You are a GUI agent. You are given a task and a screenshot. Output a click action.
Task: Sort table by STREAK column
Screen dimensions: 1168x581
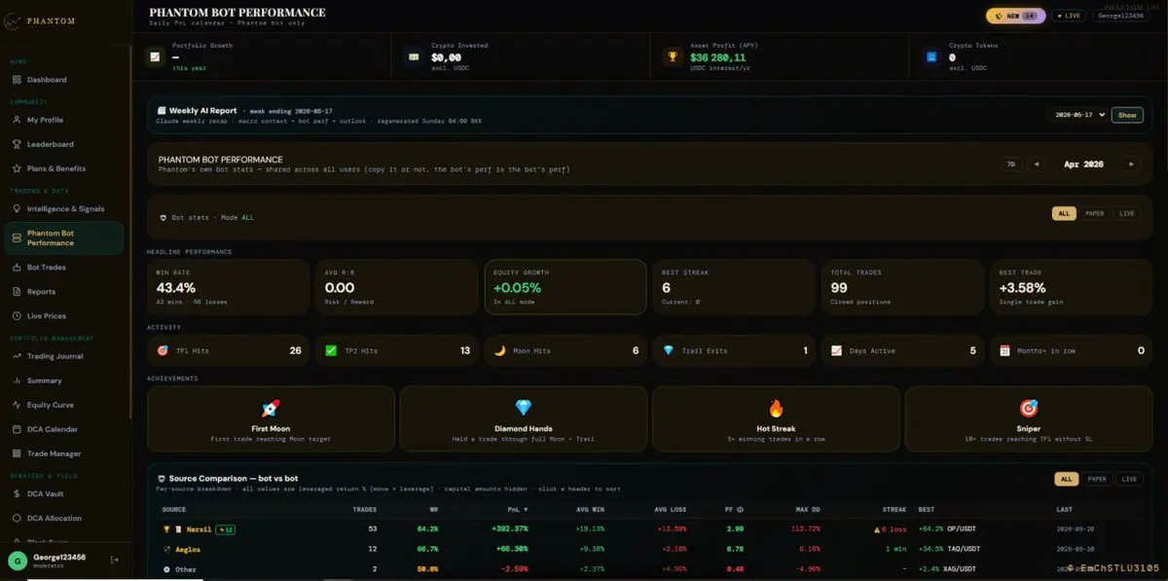coord(894,509)
